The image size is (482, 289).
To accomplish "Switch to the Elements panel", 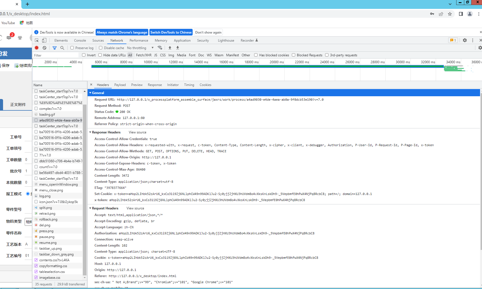I will pos(61,40).
